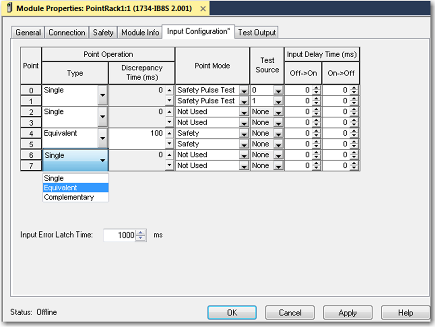Click the Apply button
Viewport: 435px width, 327px height.
[x=347, y=313]
